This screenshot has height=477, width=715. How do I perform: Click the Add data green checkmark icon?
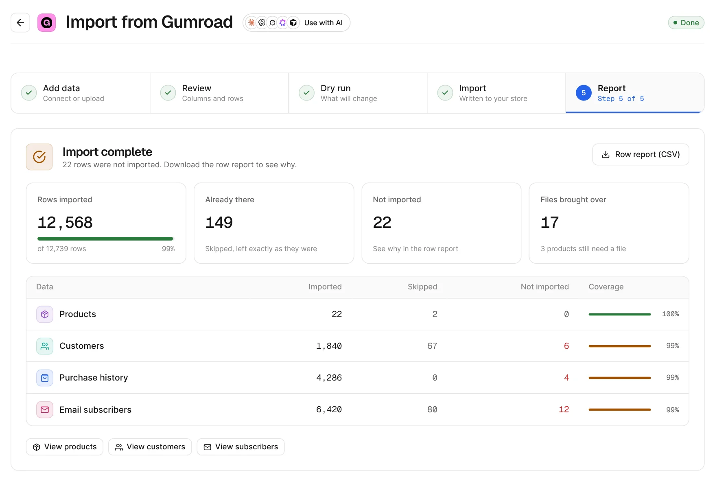tap(29, 93)
